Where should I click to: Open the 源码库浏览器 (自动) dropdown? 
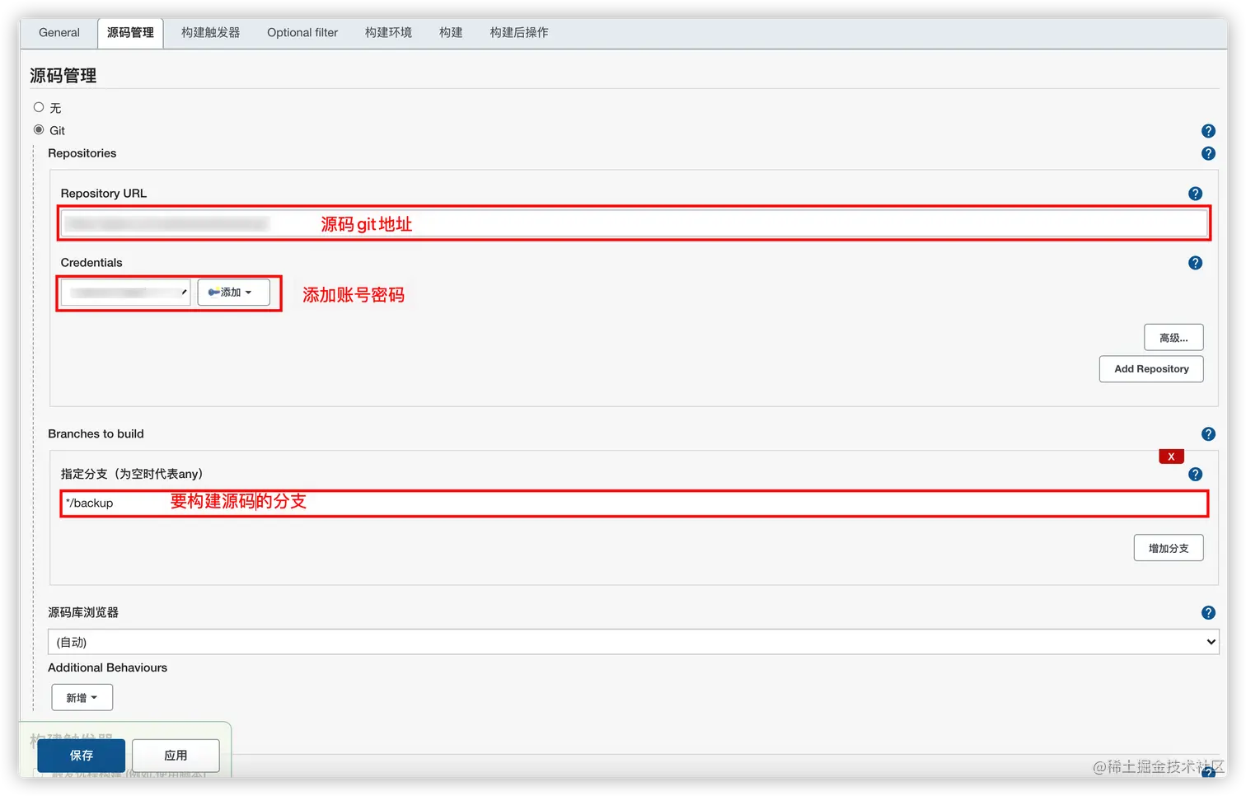coord(633,642)
